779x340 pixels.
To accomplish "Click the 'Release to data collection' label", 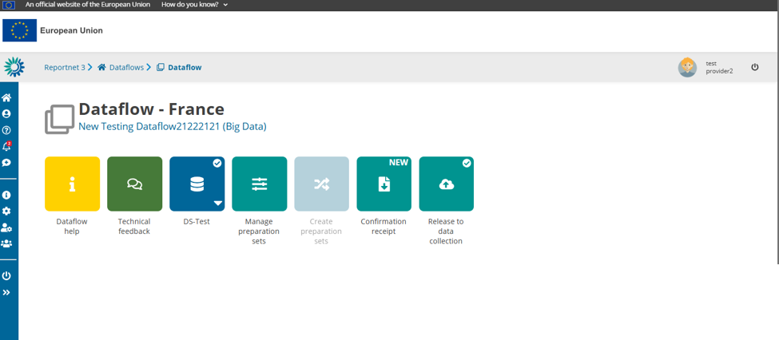I will (446, 231).
